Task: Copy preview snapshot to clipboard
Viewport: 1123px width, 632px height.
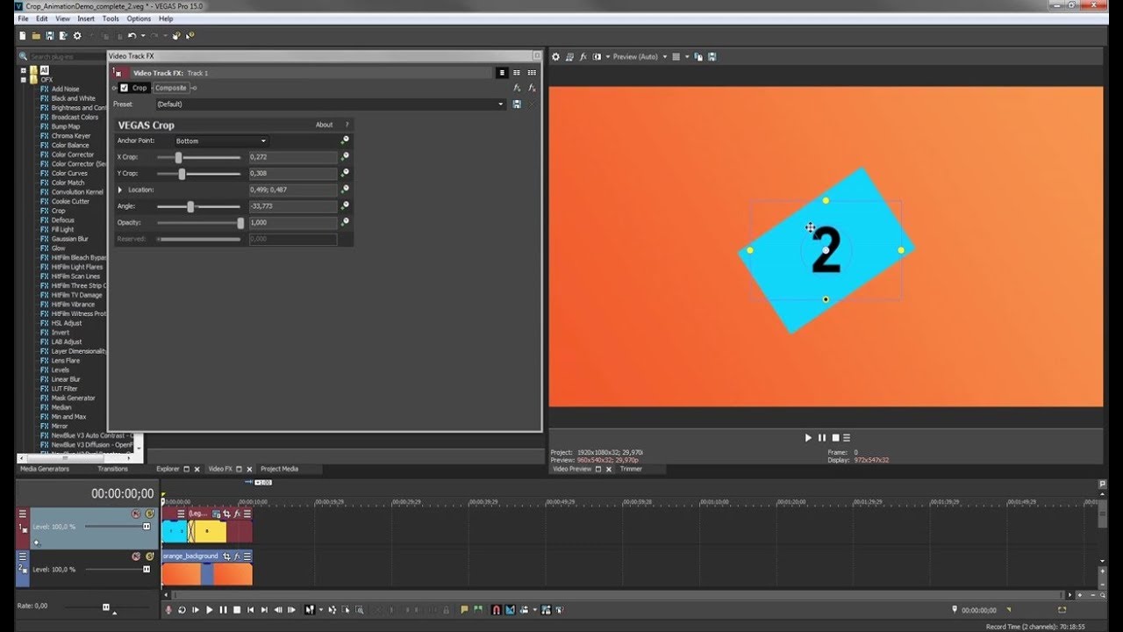Action: click(698, 56)
